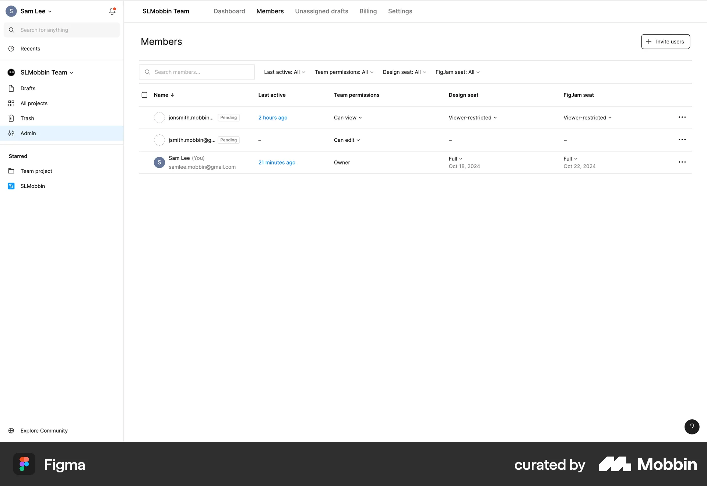Open the help question mark button
The image size is (707, 486).
click(x=692, y=427)
